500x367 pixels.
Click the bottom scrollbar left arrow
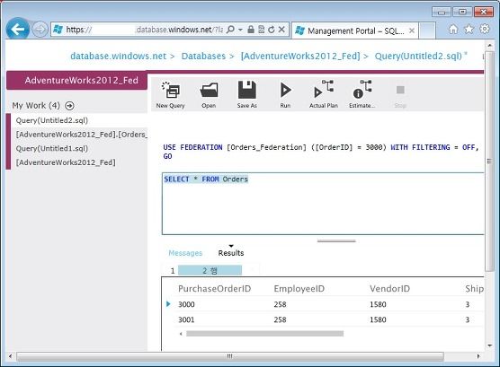(10, 356)
